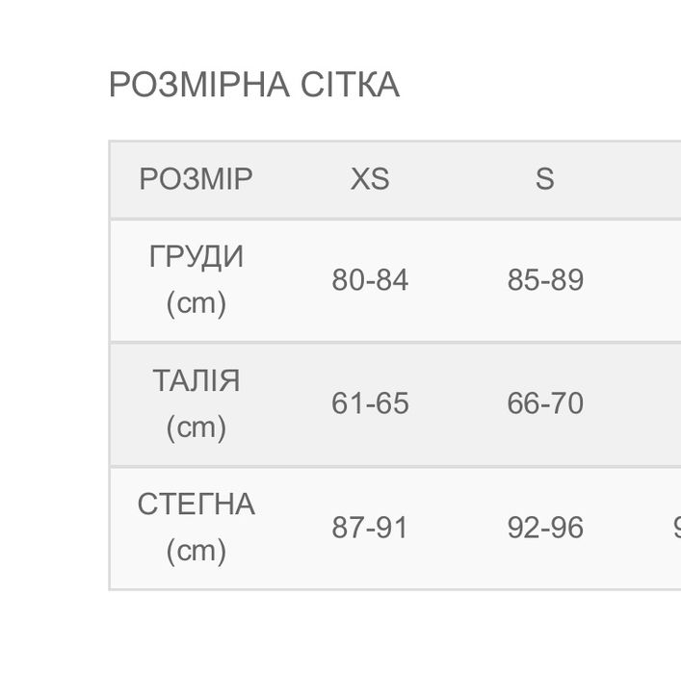Viewport: 681px width, 674px height.
Task: Click the 80-84 chest value for XS
Action: (370, 280)
